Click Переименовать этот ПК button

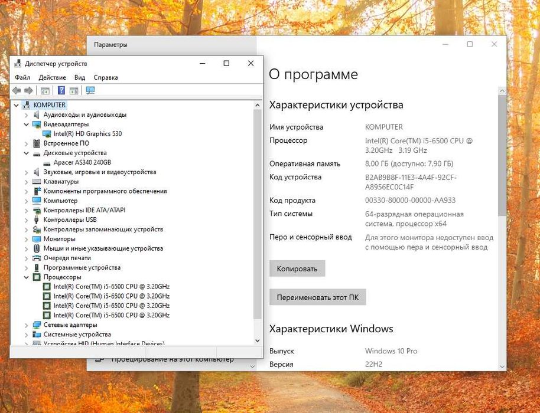point(317,297)
